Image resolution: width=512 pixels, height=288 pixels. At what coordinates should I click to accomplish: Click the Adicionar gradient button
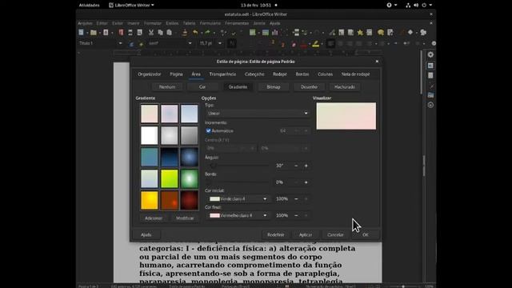[x=154, y=218]
